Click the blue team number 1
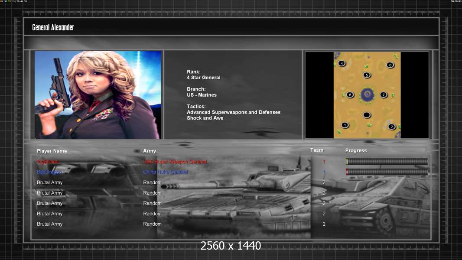The image size is (462, 260). click(x=324, y=172)
